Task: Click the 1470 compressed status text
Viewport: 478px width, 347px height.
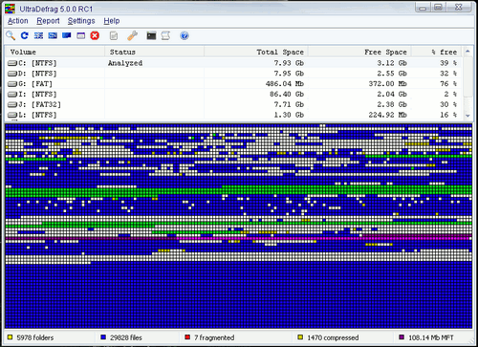Action: 333,337
